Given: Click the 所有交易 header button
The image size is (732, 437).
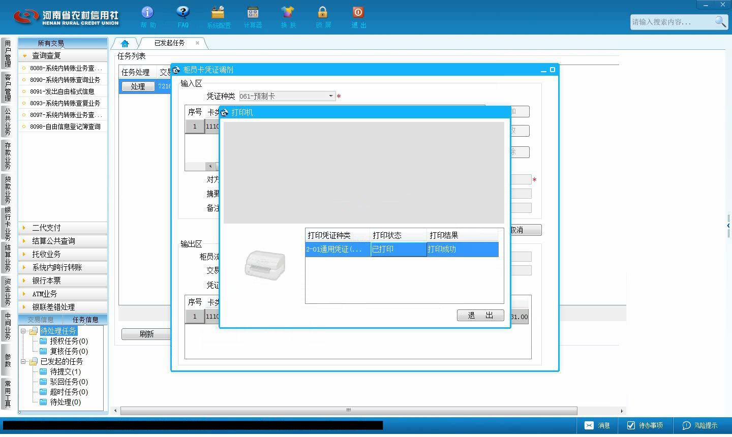Looking at the screenshot, I should 63,43.
